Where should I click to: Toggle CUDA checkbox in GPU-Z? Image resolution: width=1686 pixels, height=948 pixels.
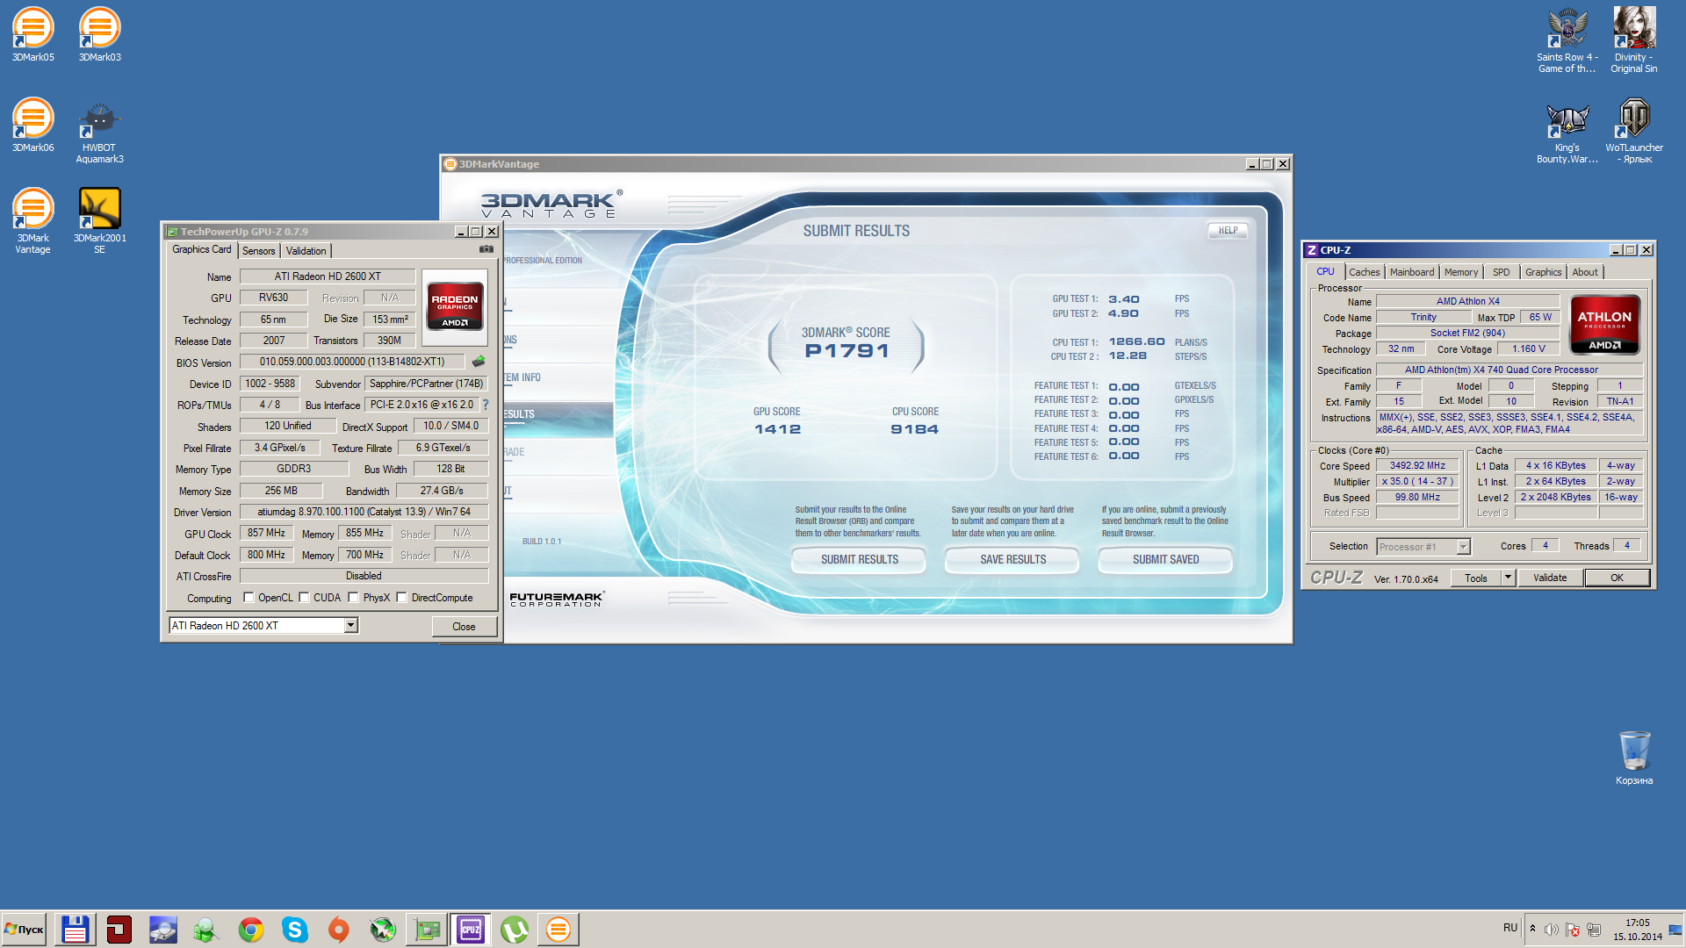click(x=304, y=598)
